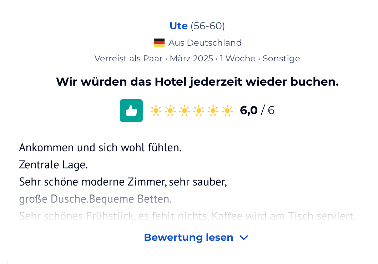The height and width of the screenshot is (264, 378).
Task: Click the fourth sun rating icon
Action: click(x=199, y=111)
